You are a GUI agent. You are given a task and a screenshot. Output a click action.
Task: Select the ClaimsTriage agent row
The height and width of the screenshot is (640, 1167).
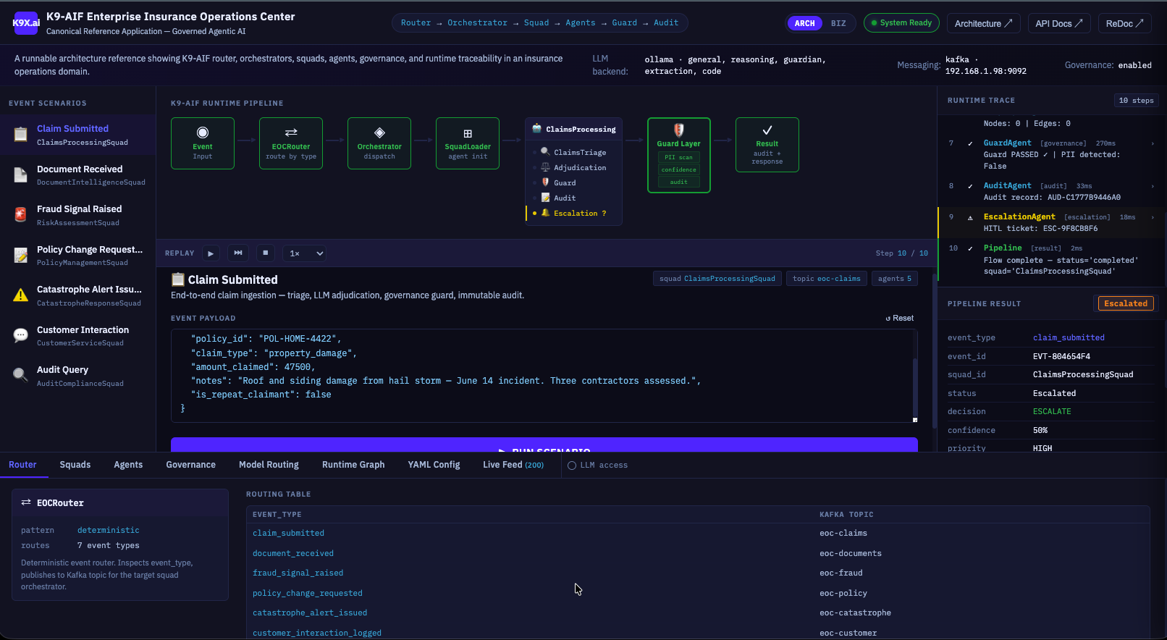(573, 152)
